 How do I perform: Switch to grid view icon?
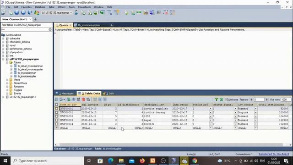tap(95, 99)
